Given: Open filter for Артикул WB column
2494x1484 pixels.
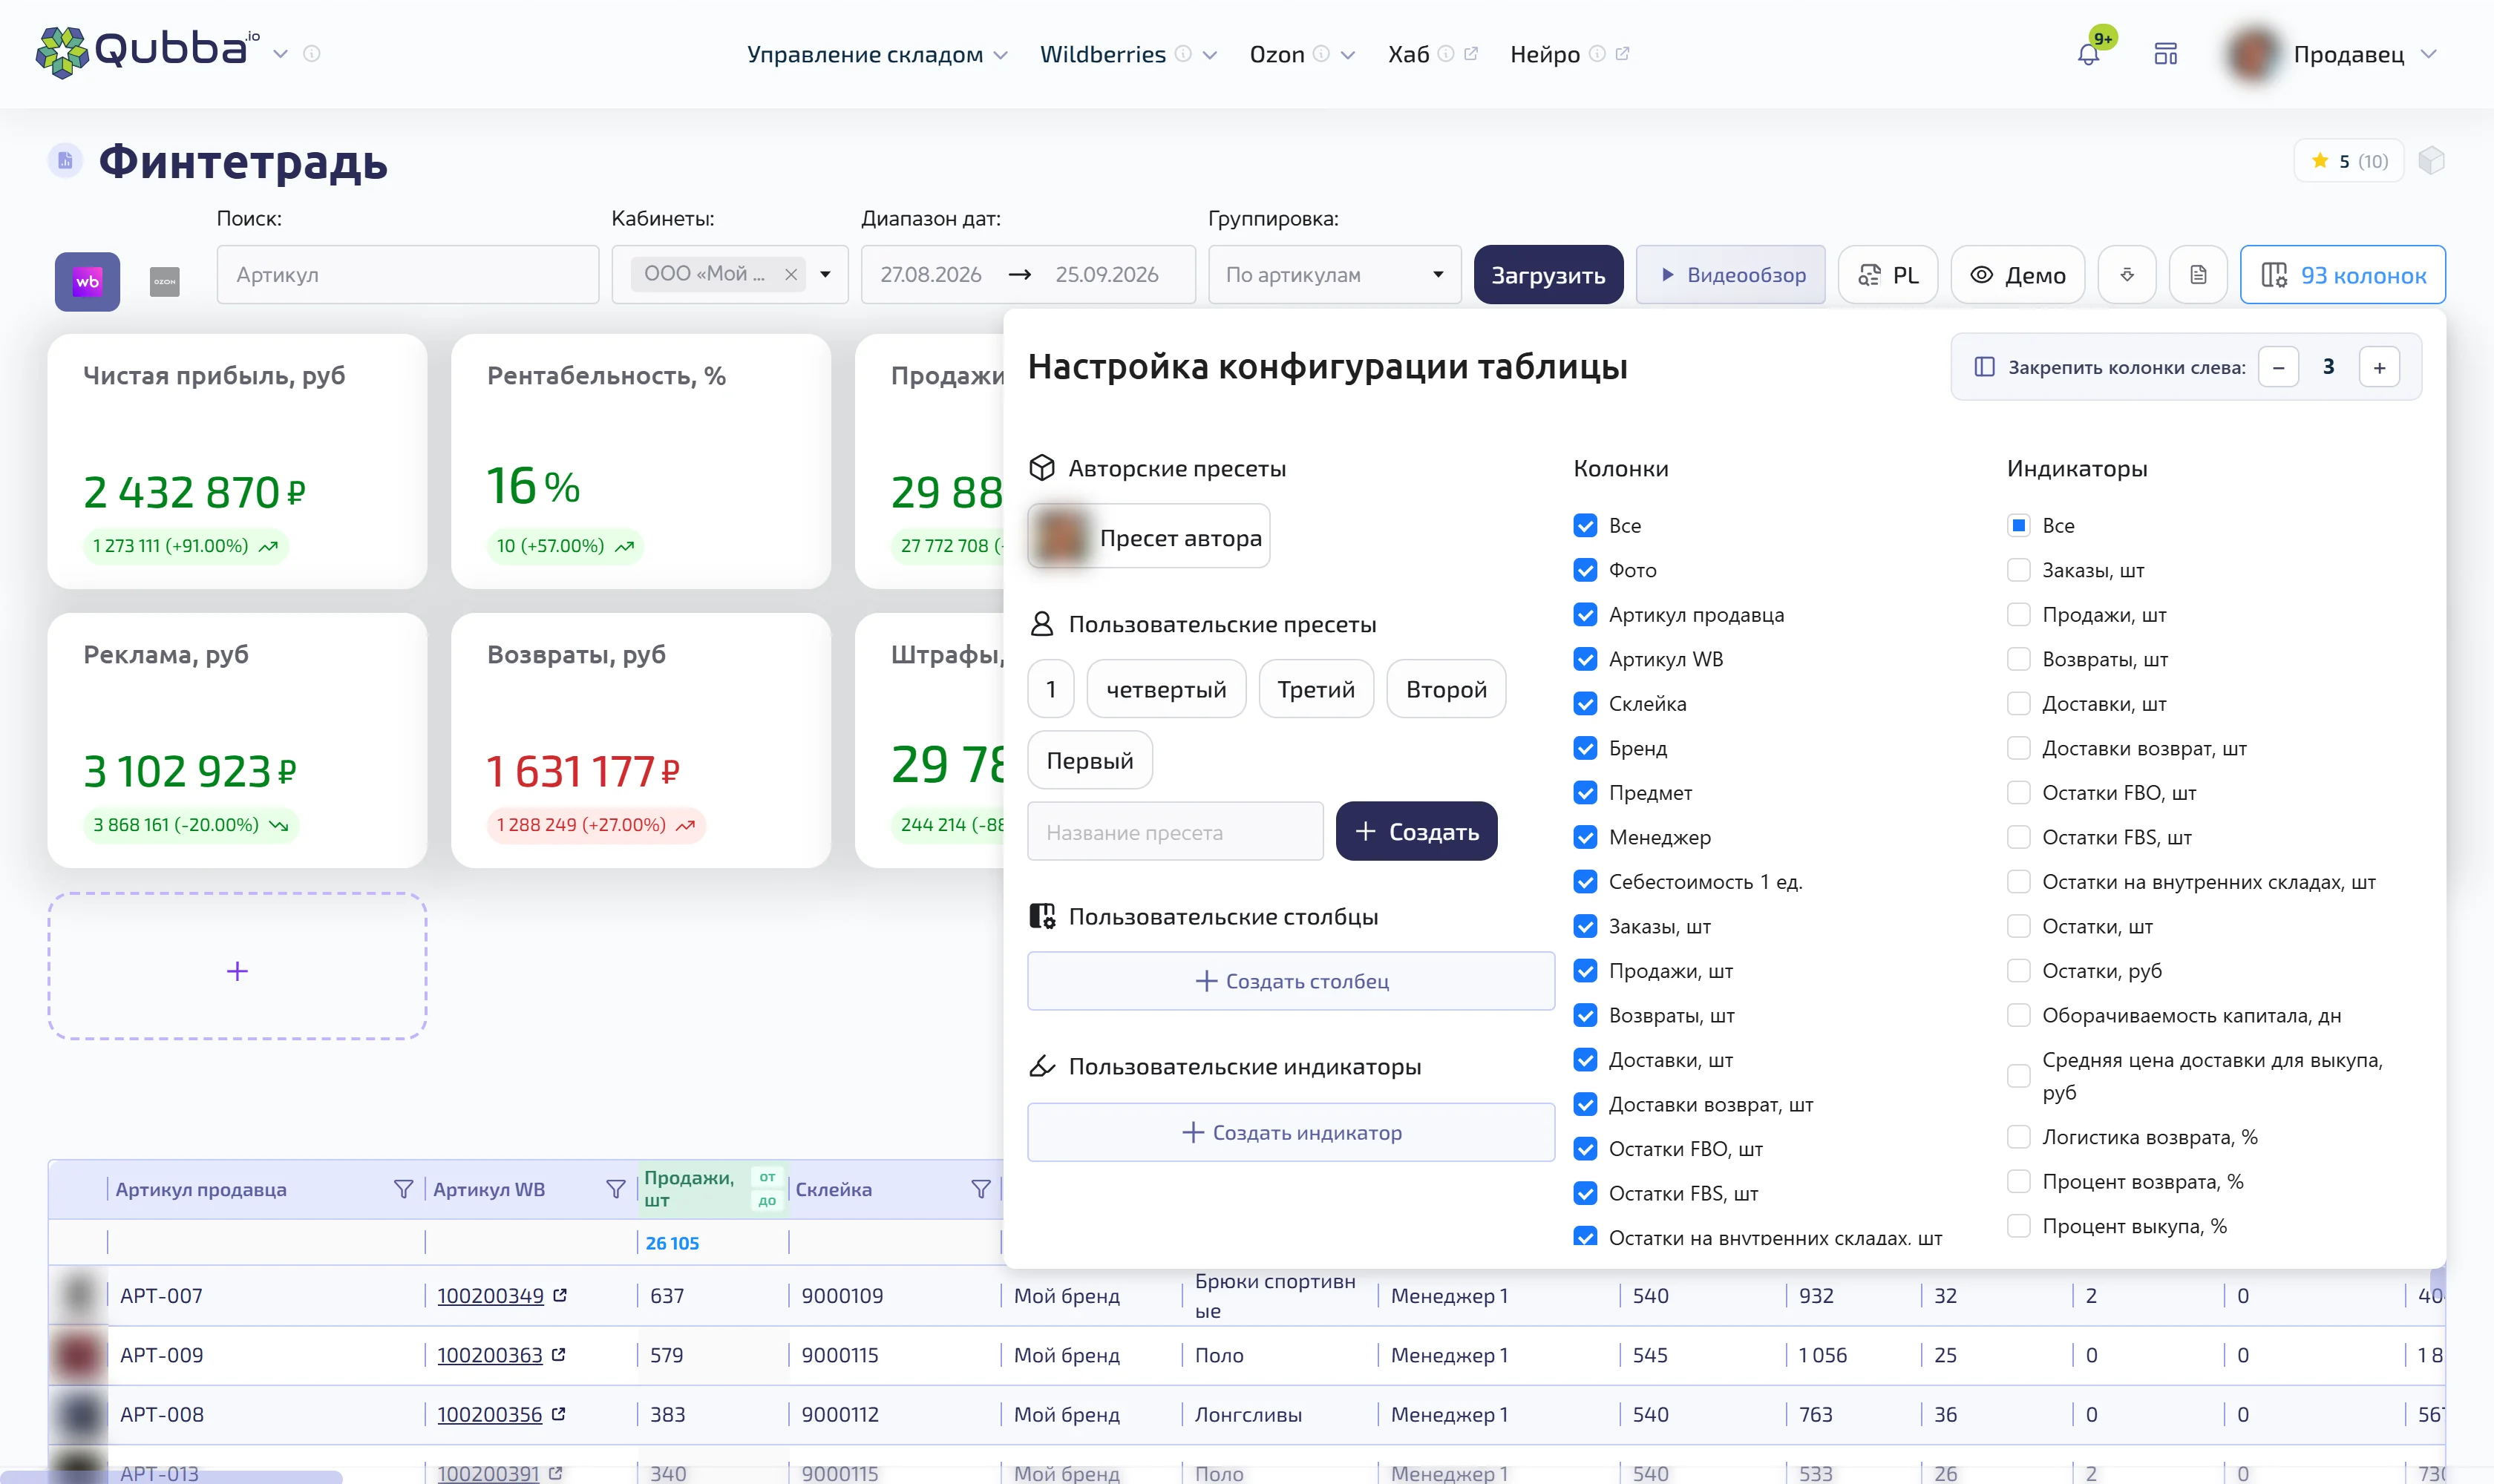Looking at the screenshot, I should [x=615, y=1189].
